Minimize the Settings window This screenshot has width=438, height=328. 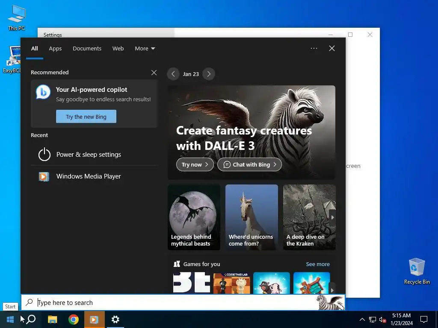pyautogui.click(x=331, y=35)
